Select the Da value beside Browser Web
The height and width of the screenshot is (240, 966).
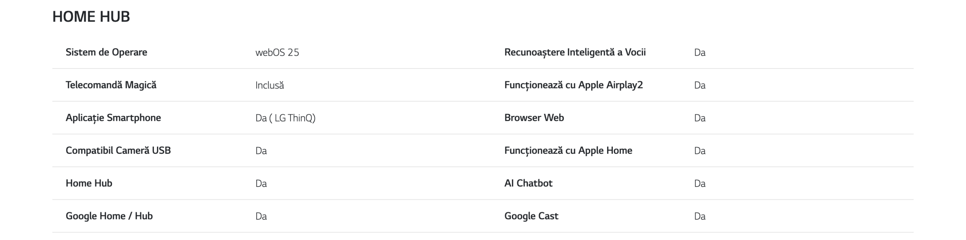click(700, 118)
